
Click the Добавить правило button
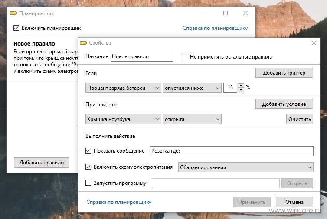(x=42, y=163)
